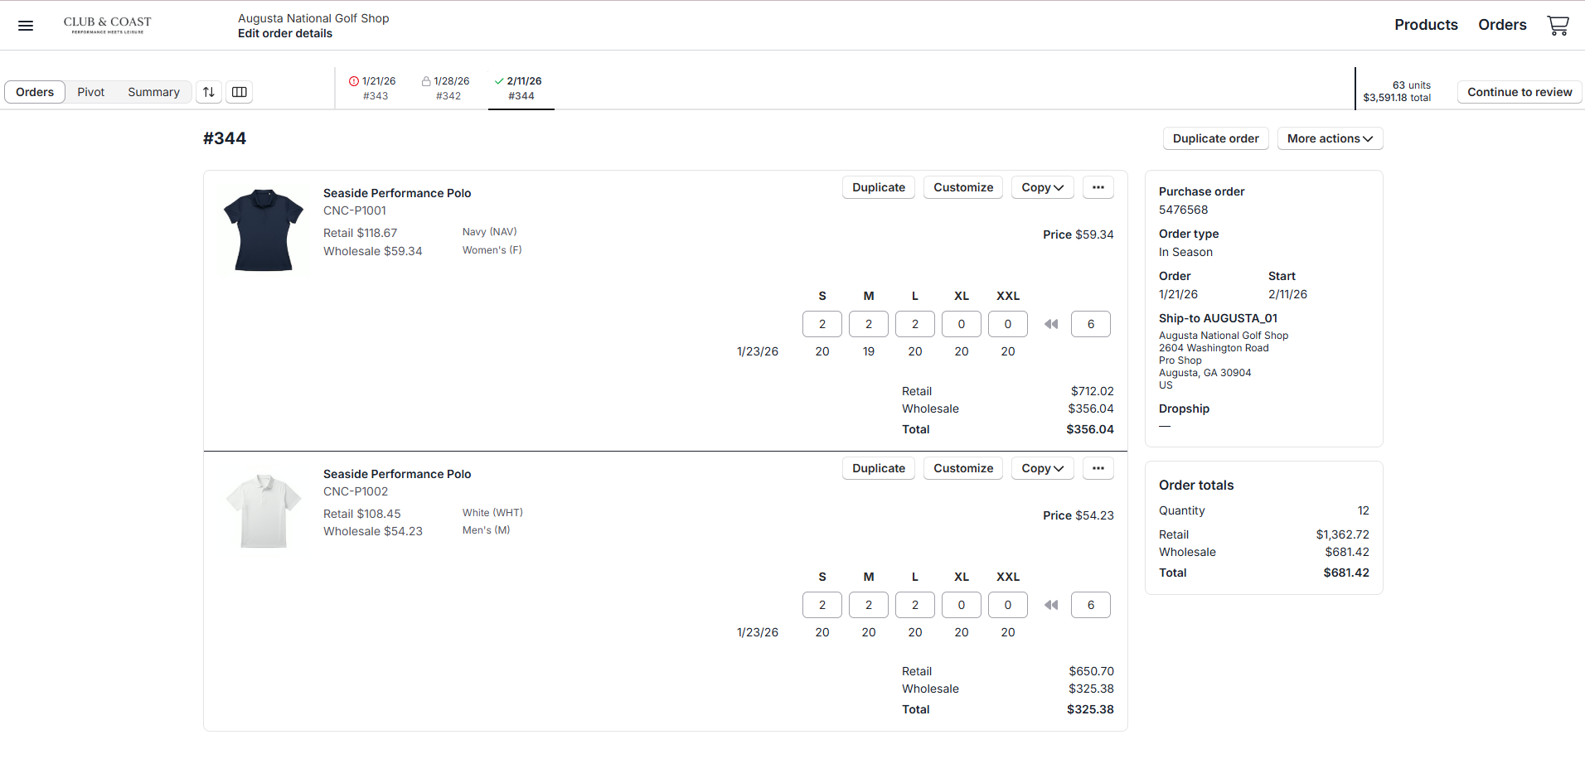Open ellipsis menu for white polo
Viewport: 1585px width, 759px height.
click(x=1098, y=468)
